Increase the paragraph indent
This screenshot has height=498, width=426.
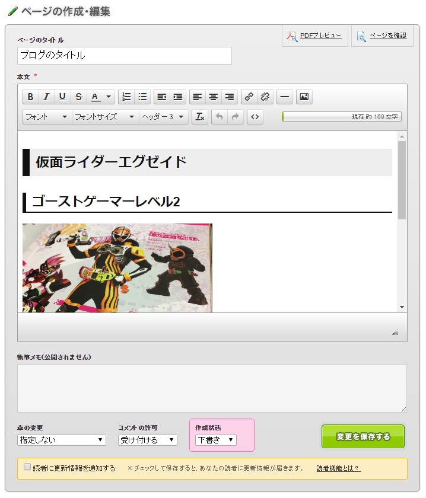178,97
